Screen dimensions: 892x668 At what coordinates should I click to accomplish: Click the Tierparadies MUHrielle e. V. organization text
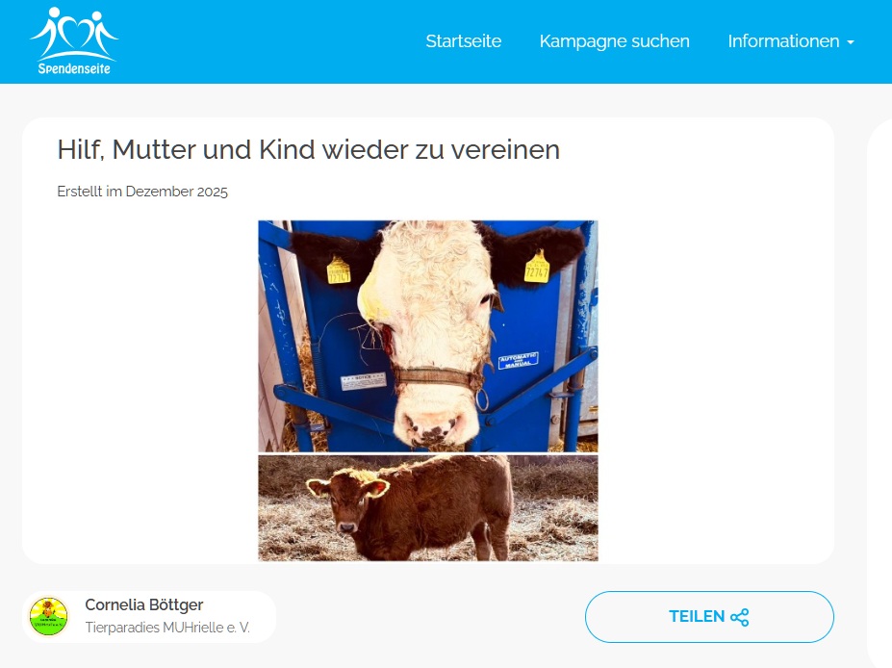(x=167, y=628)
